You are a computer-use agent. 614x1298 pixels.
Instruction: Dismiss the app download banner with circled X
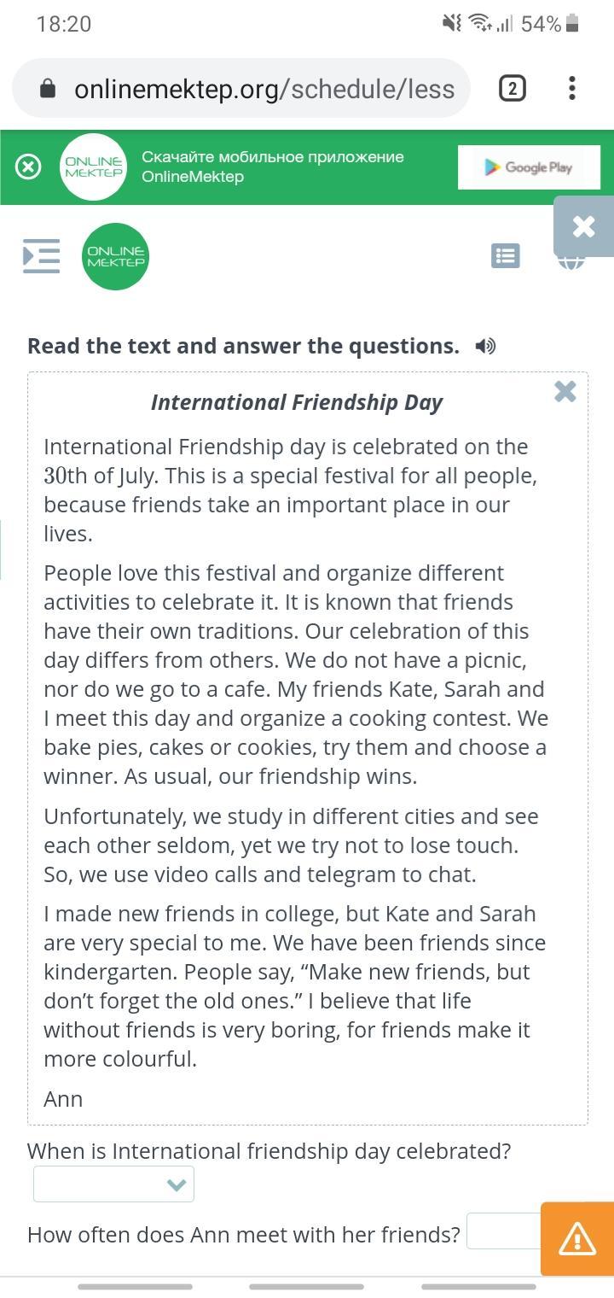(x=28, y=167)
